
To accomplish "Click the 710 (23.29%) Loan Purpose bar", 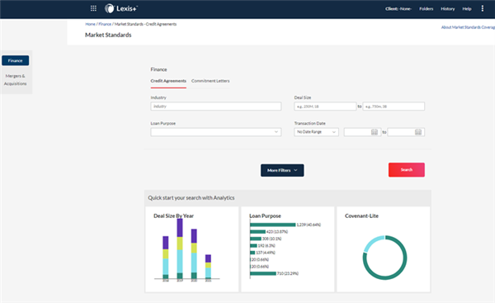I will click(263, 273).
